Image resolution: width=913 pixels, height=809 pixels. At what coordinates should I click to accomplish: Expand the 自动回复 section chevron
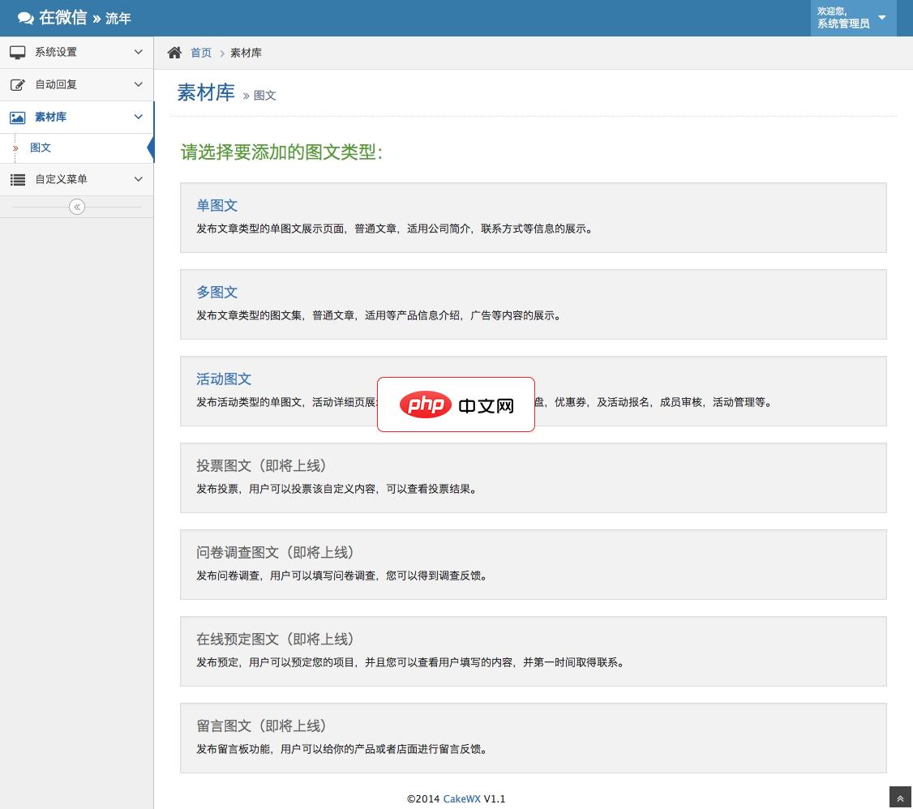pyautogui.click(x=138, y=84)
